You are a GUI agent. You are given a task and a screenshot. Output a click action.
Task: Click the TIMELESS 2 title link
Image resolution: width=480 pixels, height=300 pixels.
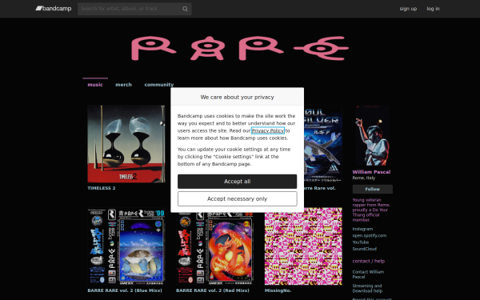102,188
